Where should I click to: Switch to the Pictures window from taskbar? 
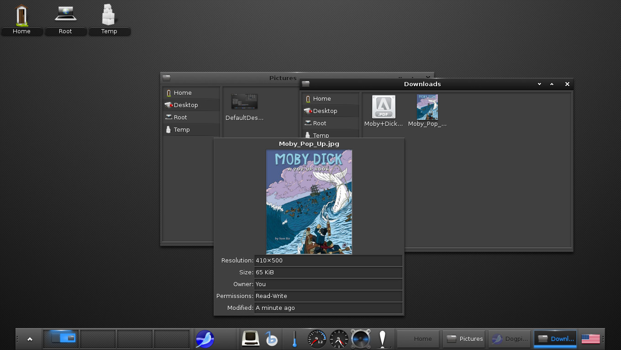(x=464, y=339)
